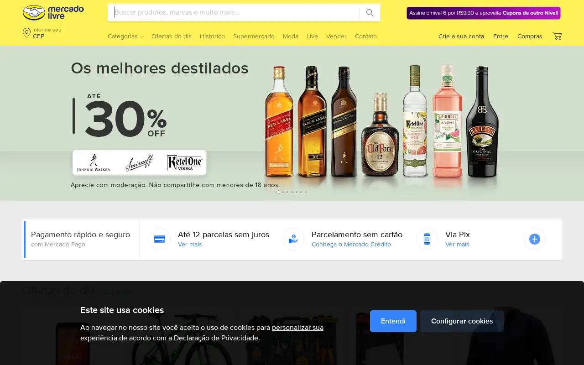Viewport: 584px width, 365px height.
Task: Open the Mercado Livre logo homepage
Action: pyautogui.click(x=53, y=12)
